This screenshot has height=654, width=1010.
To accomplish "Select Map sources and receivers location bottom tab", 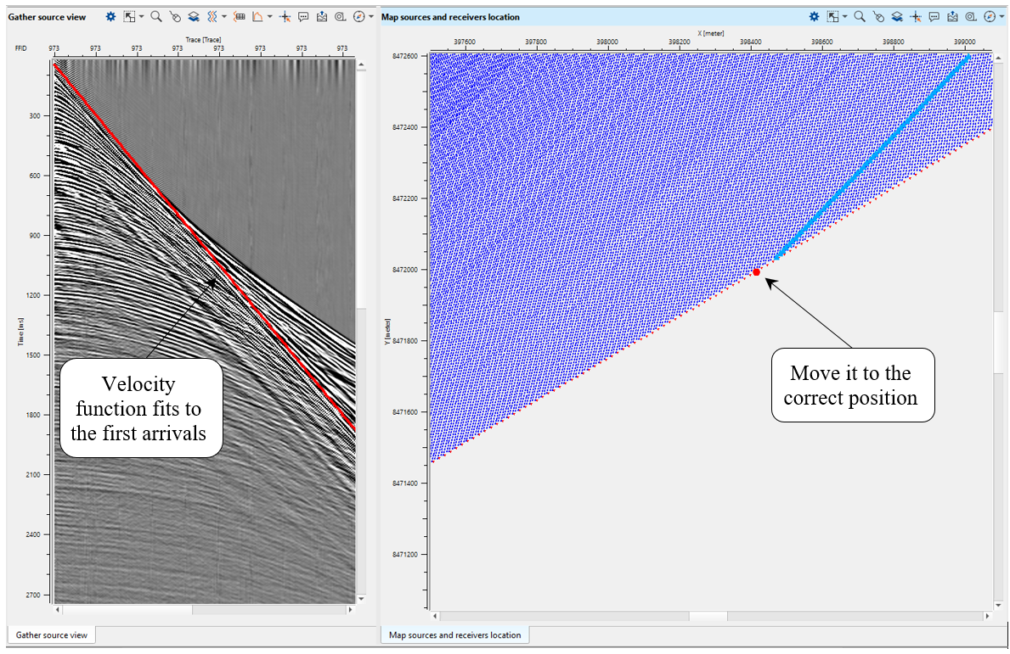I will click(x=454, y=634).
